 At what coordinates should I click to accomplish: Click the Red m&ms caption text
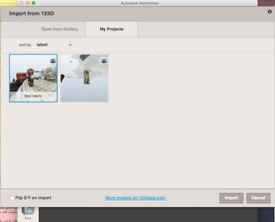[x=33, y=96]
